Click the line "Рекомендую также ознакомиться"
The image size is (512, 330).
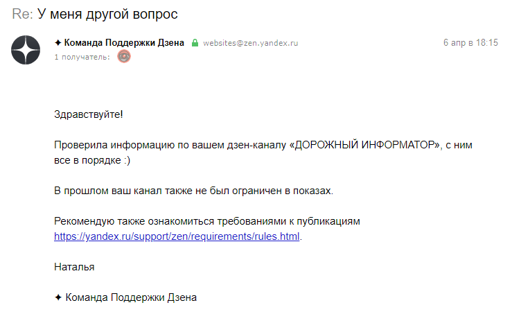click(x=207, y=221)
